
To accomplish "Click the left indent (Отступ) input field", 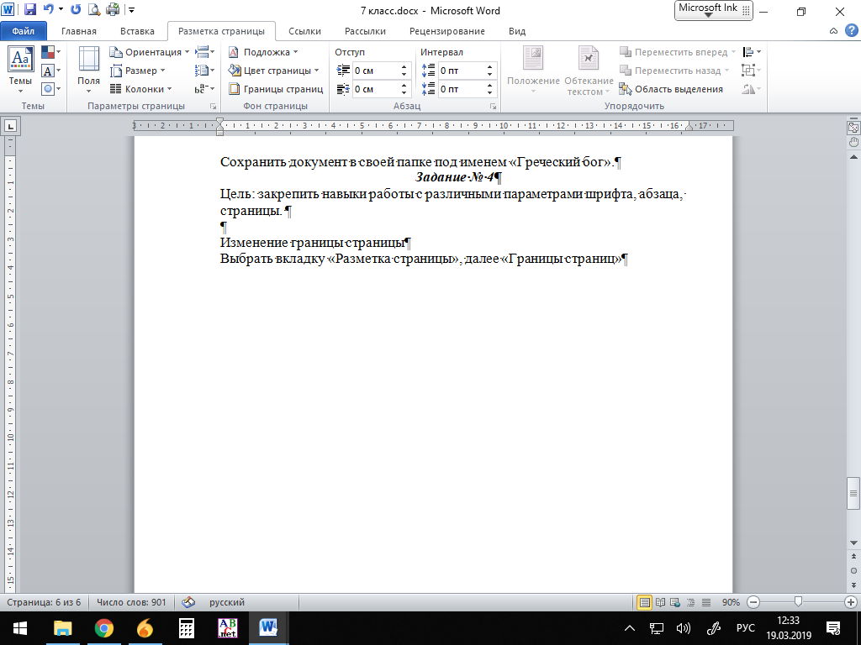I will [x=375, y=71].
